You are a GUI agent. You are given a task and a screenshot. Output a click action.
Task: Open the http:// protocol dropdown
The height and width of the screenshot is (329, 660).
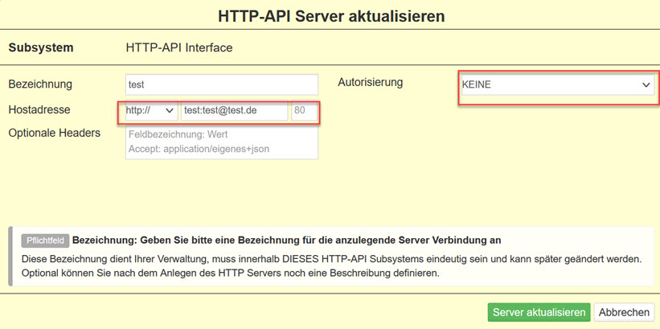pyautogui.click(x=150, y=110)
